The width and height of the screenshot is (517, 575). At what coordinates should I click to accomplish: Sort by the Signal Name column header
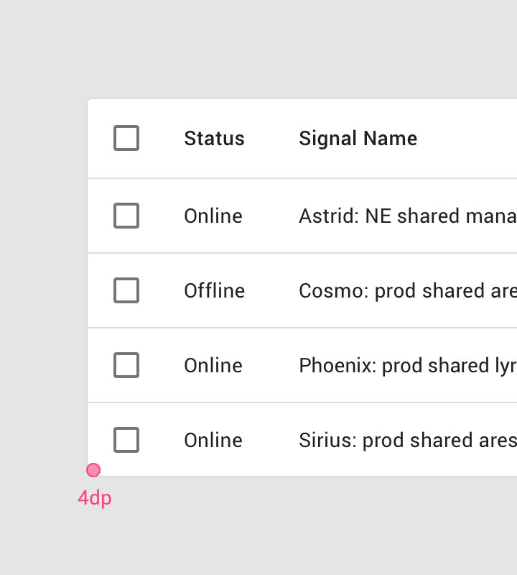pos(358,138)
